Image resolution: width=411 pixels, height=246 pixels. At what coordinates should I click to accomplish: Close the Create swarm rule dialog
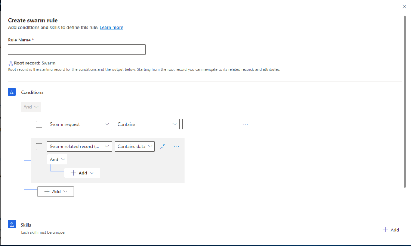pos(404,6)
